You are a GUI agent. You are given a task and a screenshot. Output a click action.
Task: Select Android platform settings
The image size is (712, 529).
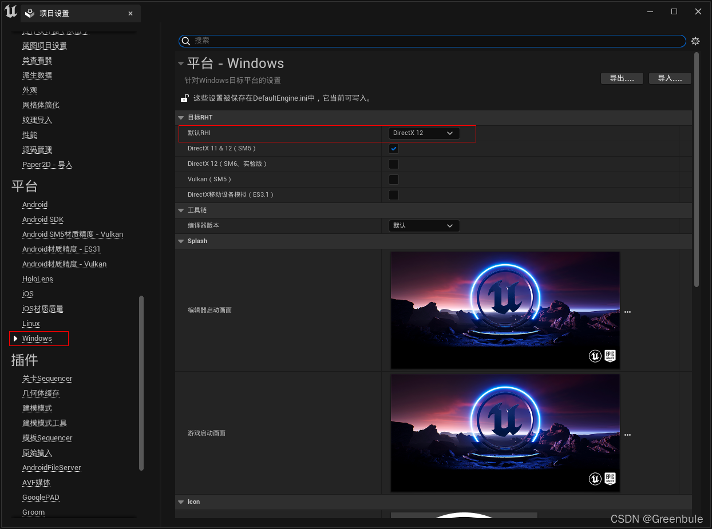tap(35, 205)
